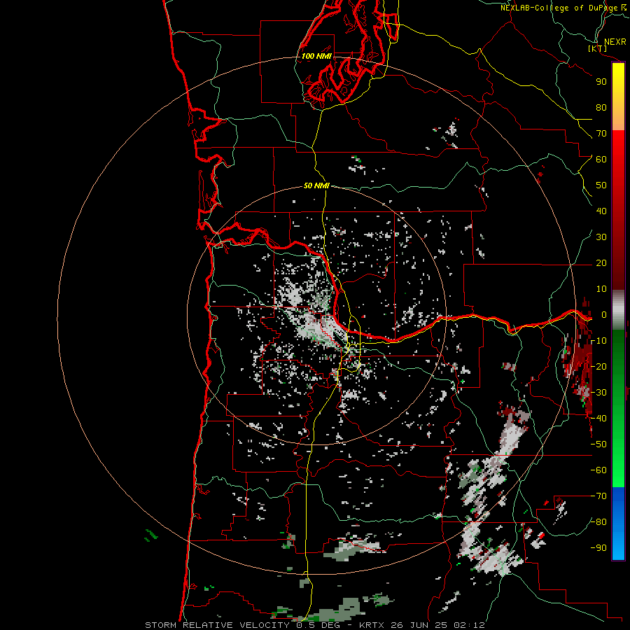This screenshot has width=630, height=630.
Task: Click the -50 value on the velocity scale
Action: [598, 444]
